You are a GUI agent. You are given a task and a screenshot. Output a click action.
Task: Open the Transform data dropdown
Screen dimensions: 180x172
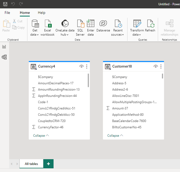tap(137, 28)
